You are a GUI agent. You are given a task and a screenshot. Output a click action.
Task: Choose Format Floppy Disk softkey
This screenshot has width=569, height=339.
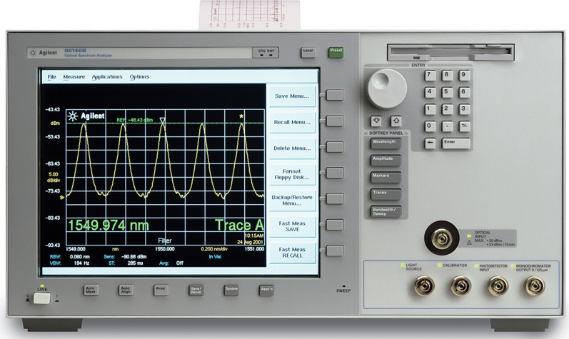click(292, 174)
